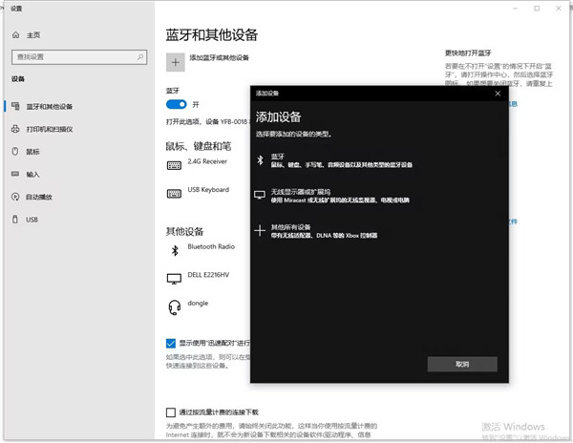573x443 pixels.
Task: Go to 鼠标 settings in sidebar
Action: coord(33,151)
